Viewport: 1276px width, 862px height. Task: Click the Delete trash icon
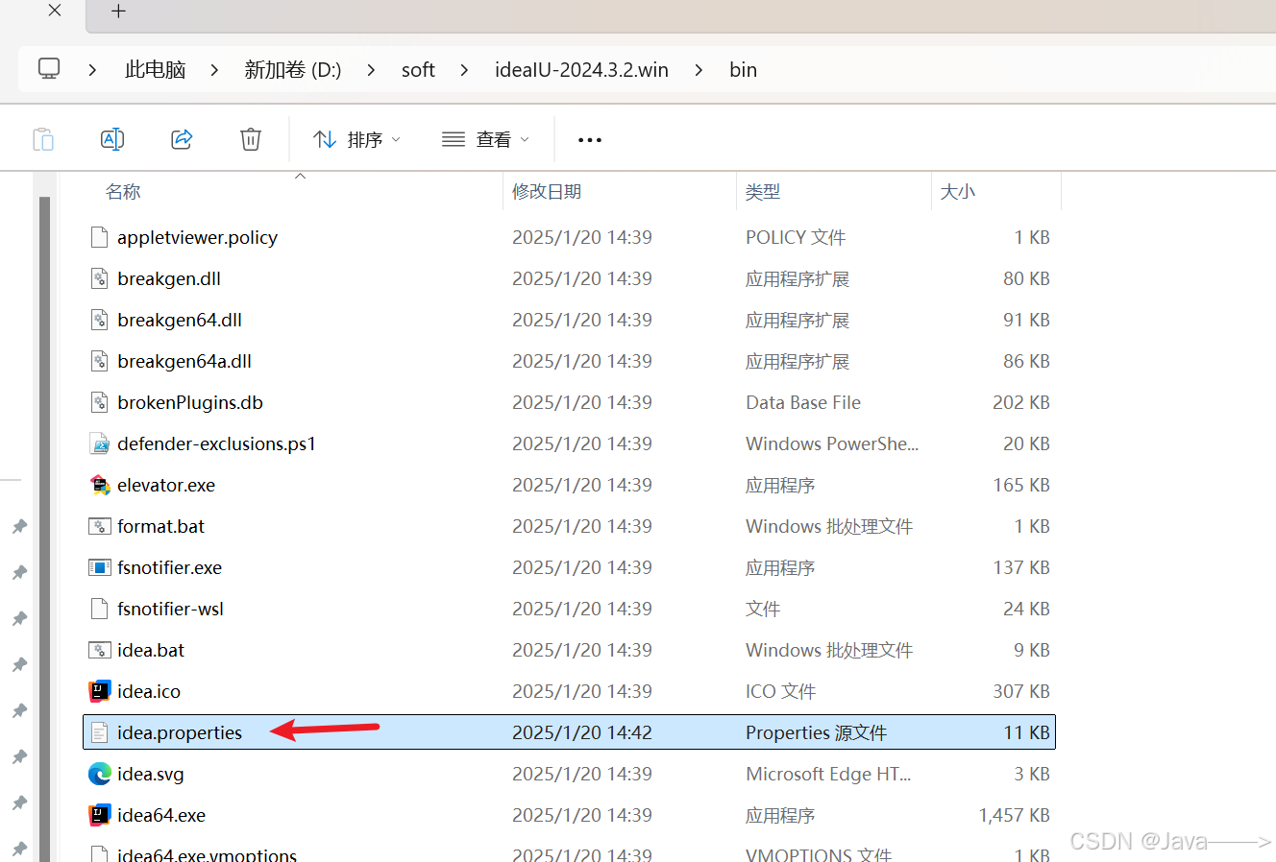[x=251, y=139]
